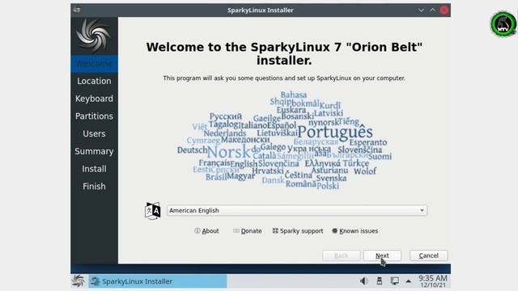The height and width of the screenshot is (291, 518).
Task: Click the Welcome to SparkyLinux 7 heading
Action: click(284, 54)
